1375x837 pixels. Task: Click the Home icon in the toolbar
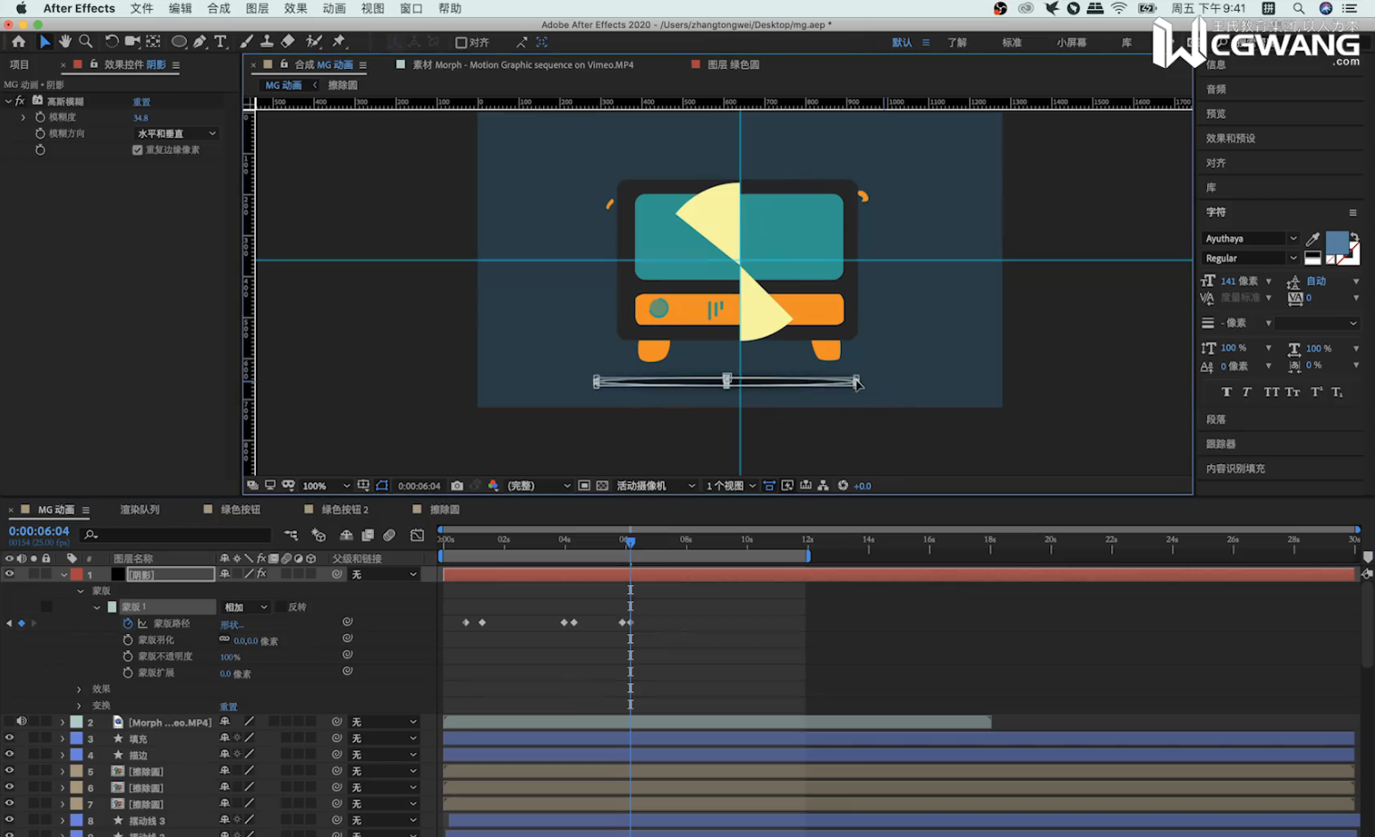[18, 41]
